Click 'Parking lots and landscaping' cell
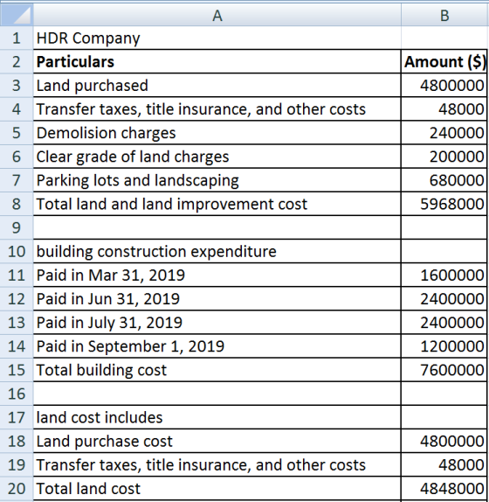The image size is (489, 502). click(x=217, y=180)
